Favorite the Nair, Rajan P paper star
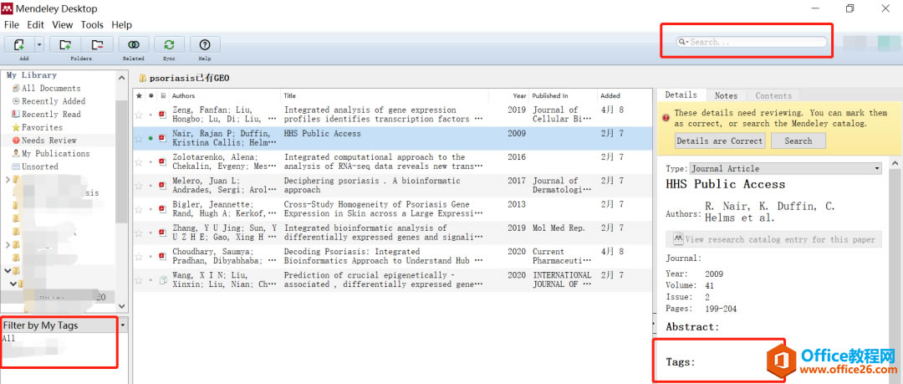The width and height of the screenshot is (903, 384). (139, 138)
